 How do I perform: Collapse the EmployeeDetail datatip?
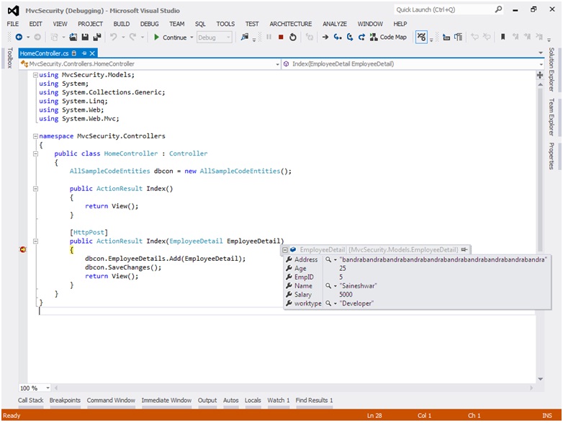click(x=285, y=250)
